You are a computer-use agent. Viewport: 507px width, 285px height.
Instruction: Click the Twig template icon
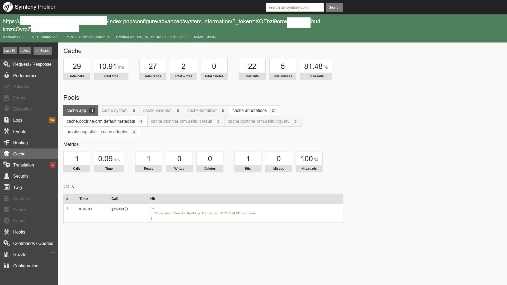(7, 187)
